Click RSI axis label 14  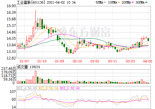tap(14, 107)
